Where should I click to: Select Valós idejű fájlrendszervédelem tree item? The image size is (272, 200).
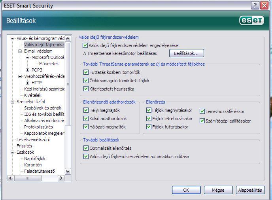pos(44,45)
